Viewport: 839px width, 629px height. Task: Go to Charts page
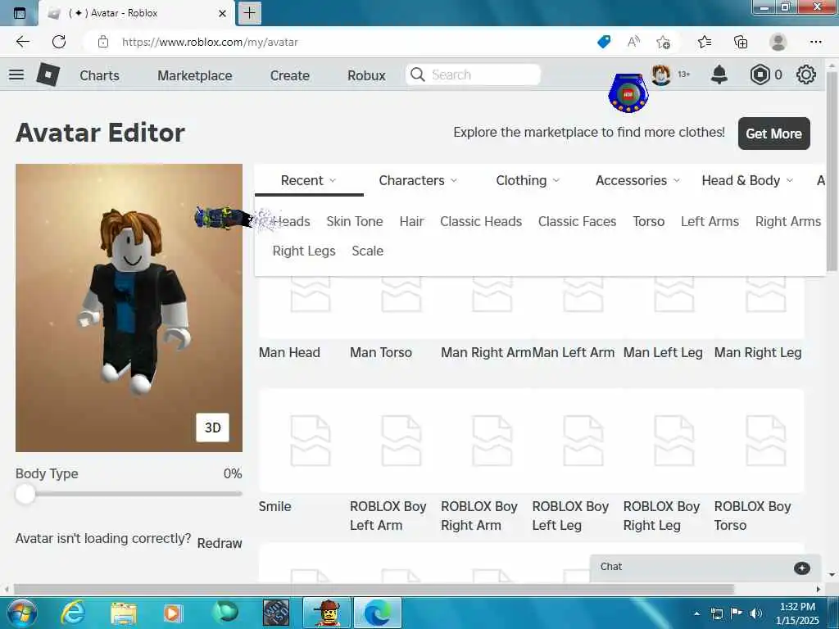click(99, 75)
